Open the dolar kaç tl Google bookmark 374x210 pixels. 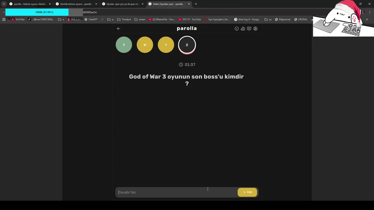(247, 20)
